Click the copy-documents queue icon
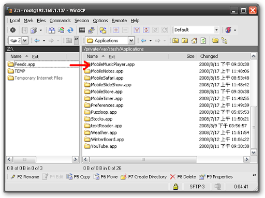The width and height of the screenshot is (265, 198). 34,30
